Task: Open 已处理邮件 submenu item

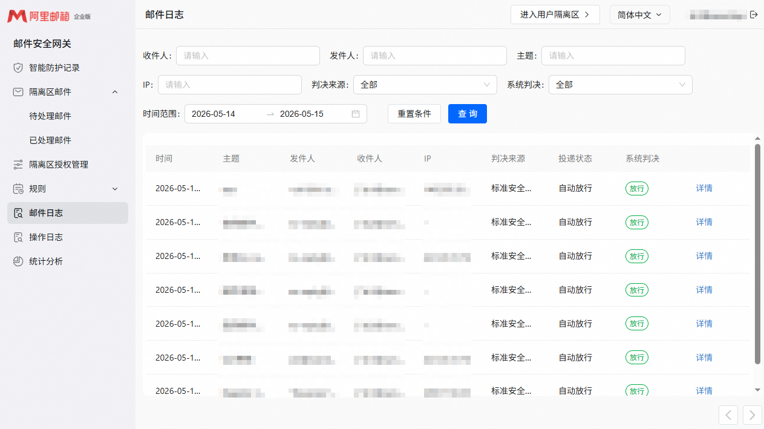Action: pyautogui.click(x=68, y=140)
